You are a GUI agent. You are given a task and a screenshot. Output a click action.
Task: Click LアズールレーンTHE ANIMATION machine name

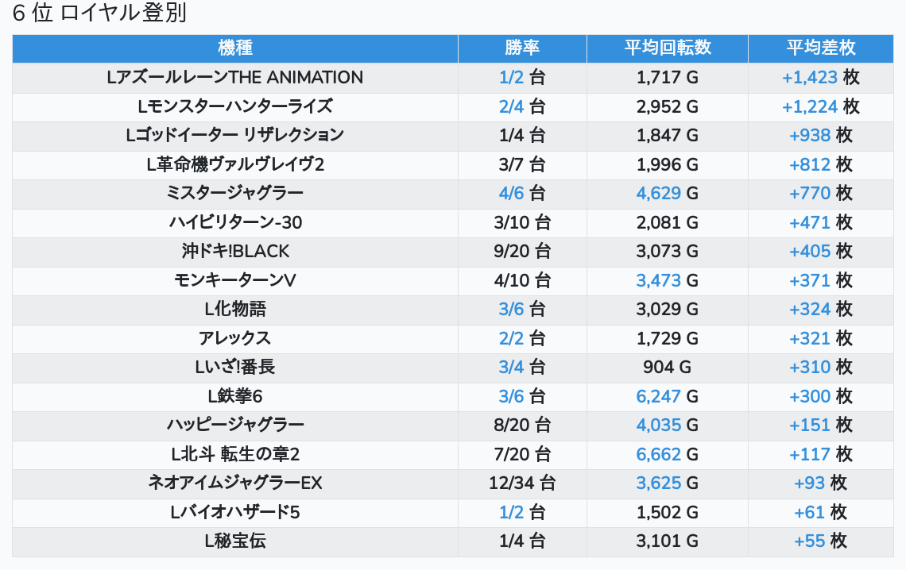pos(235,78)
